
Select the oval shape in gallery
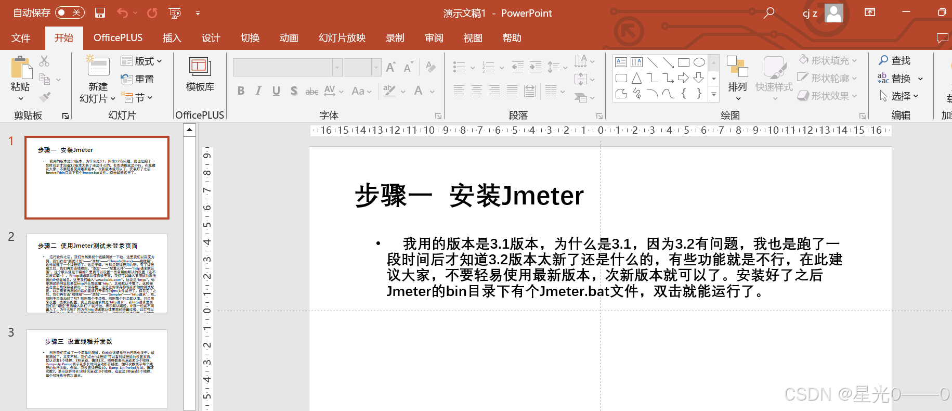(x=699, y=62)
